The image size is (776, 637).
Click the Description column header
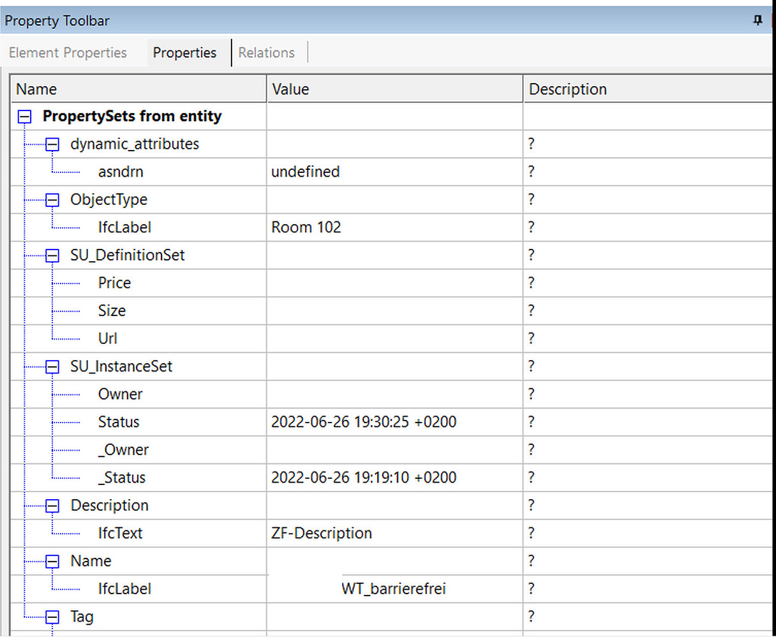pos(567,89)
